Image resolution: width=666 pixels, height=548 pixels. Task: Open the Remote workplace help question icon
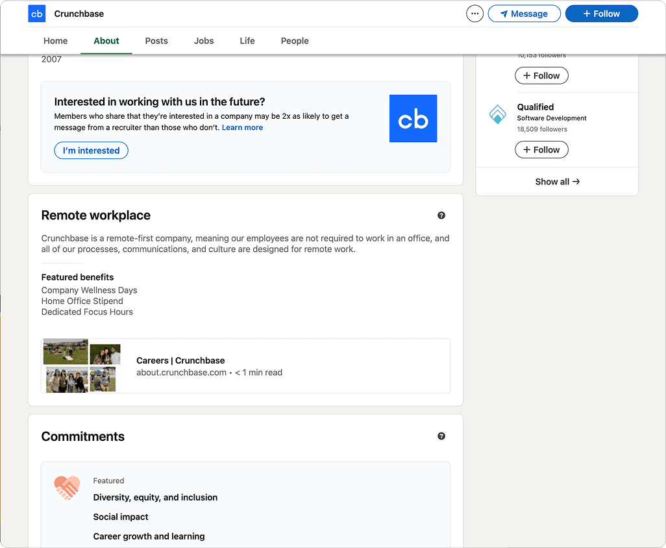tap(441, 216)
